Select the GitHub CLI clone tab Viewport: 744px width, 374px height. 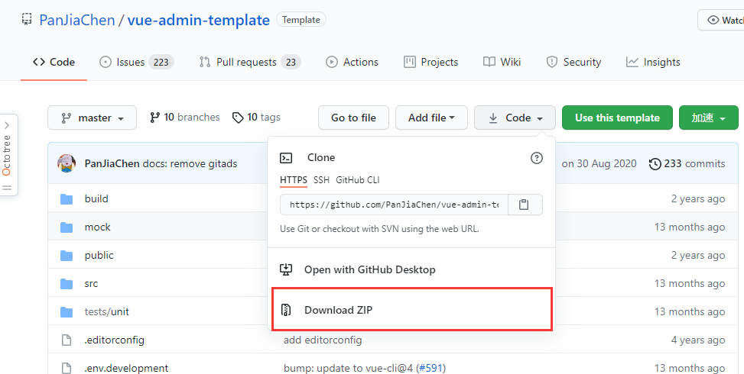tap(358, 180)
